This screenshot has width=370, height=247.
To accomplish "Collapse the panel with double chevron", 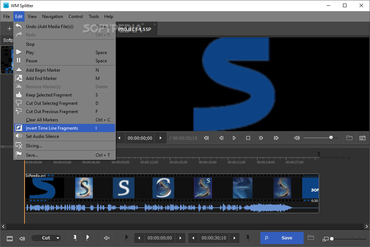I will pyautogui.click(x=3, y=146).
